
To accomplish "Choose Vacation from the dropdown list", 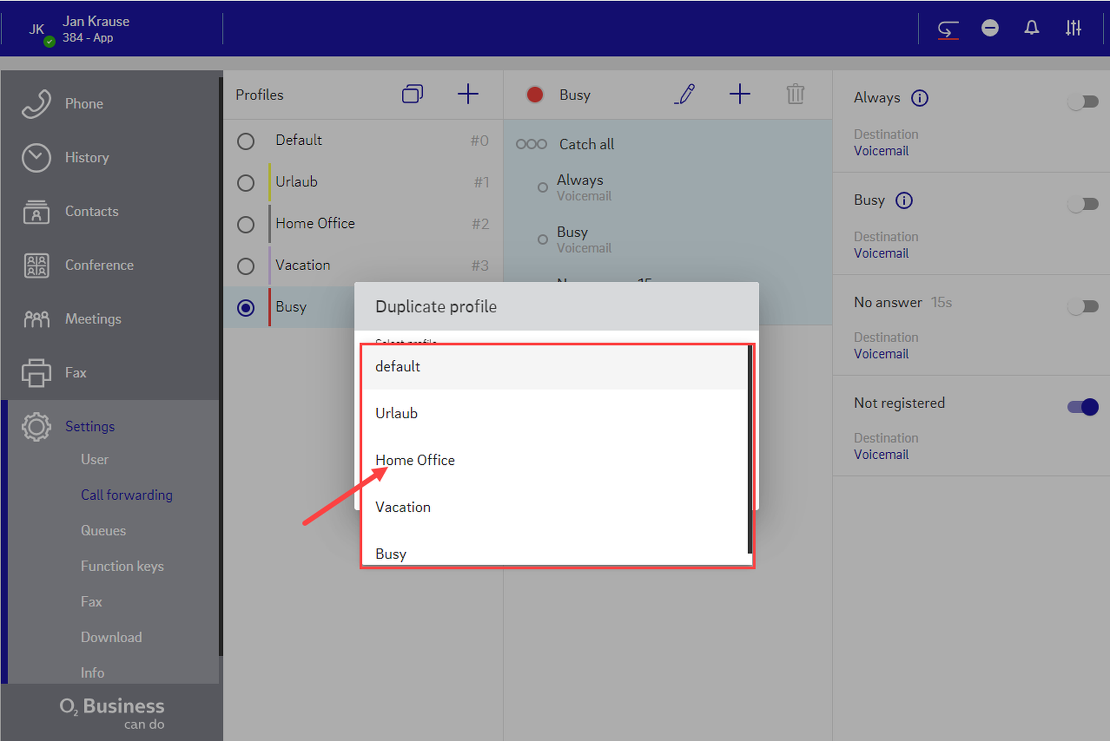I will pyautogui.click(x=403, y=507).
